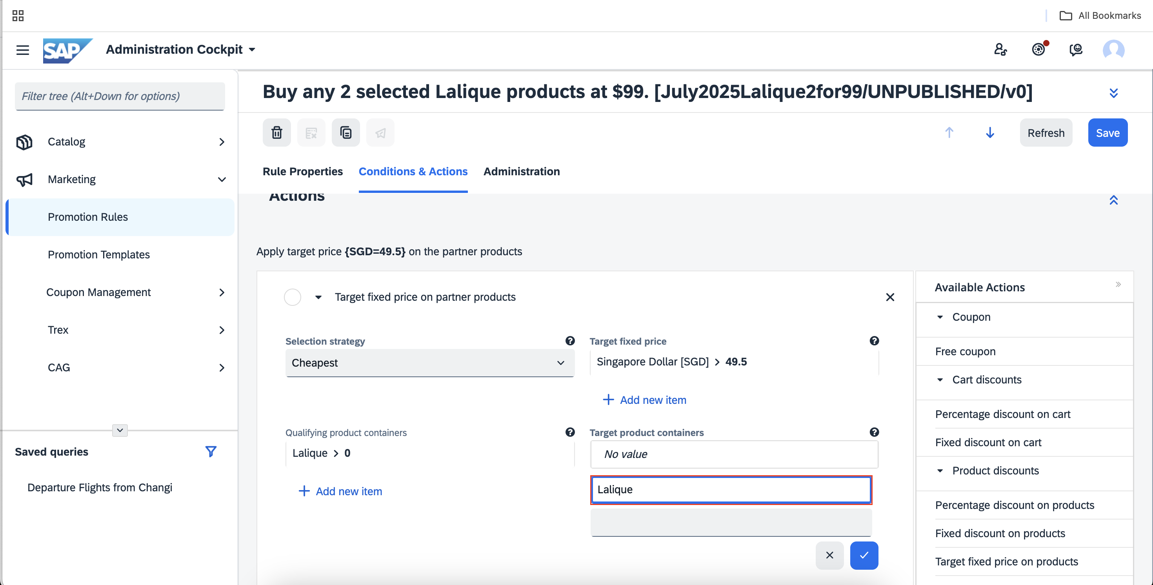Click the clone rule icon
The image size is (1153, 585).
pos(346,133)
